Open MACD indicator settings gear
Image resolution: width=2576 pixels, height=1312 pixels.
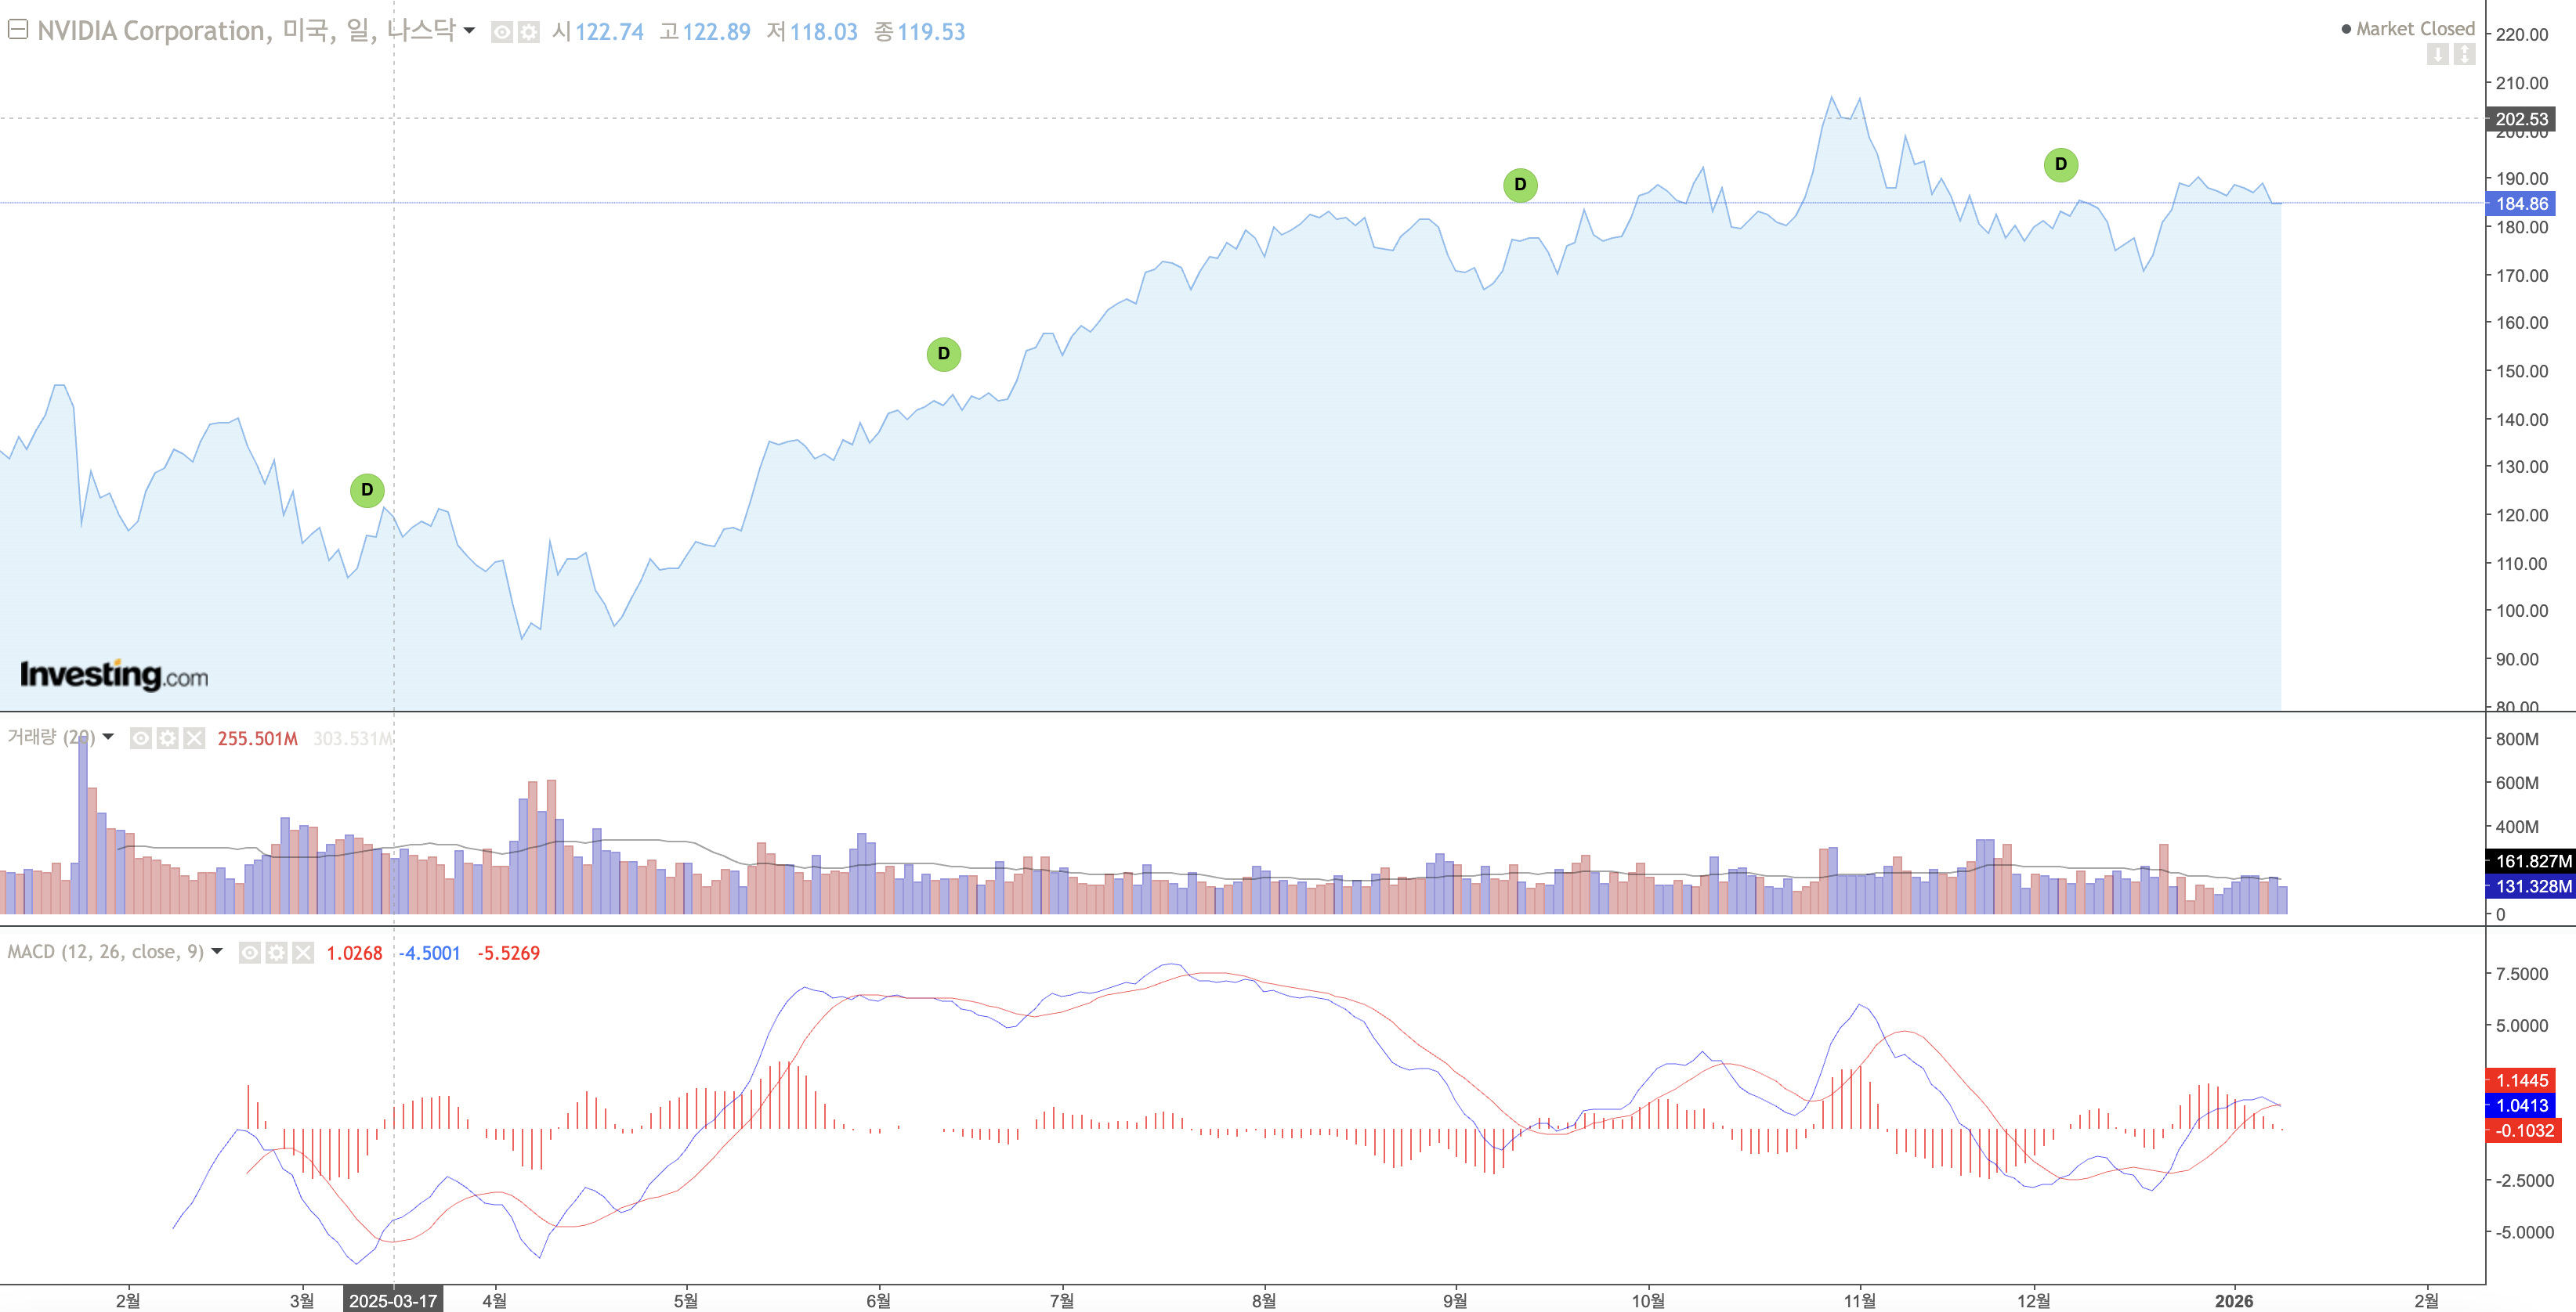[276, 953]
